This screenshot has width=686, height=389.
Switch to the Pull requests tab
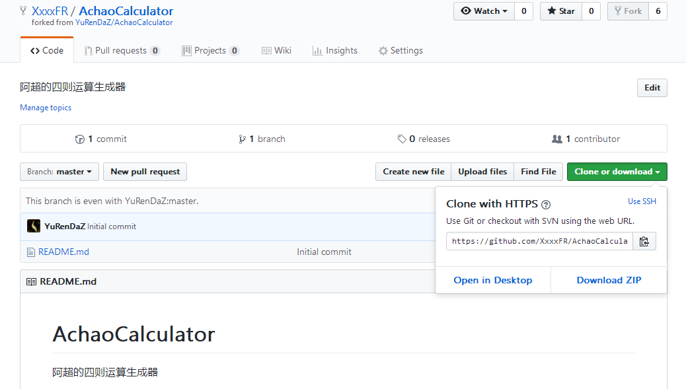point(122,51)
